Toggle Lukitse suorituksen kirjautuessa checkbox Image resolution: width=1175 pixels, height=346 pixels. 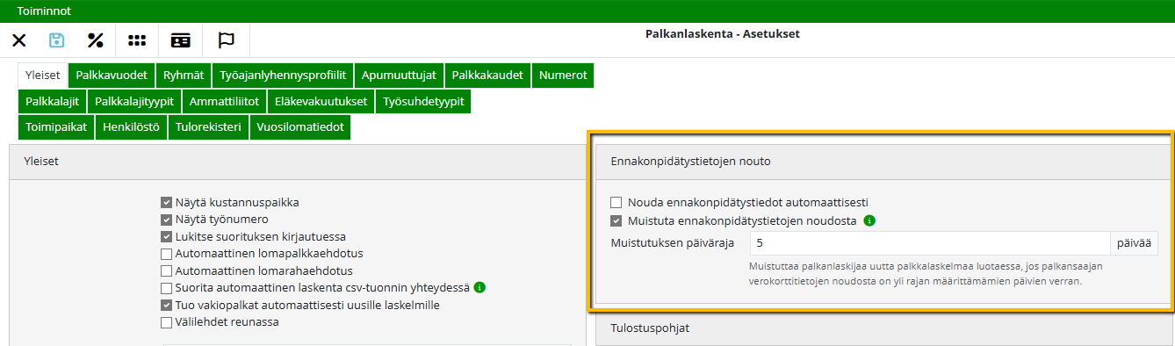pyautogui.click(x=167, y=237)
